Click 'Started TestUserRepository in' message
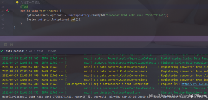 click(184, 92)
